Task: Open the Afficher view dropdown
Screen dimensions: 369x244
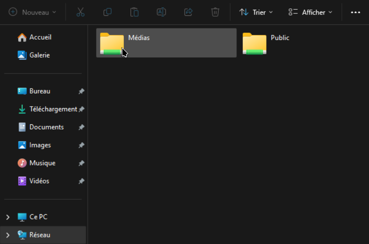Action: [310, 12]
